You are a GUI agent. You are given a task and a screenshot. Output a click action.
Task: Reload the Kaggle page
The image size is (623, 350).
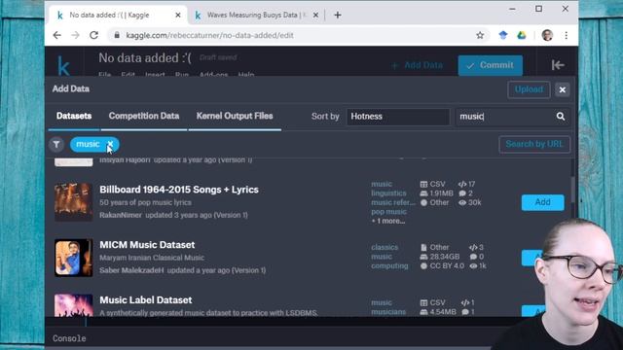pos(93,35)
